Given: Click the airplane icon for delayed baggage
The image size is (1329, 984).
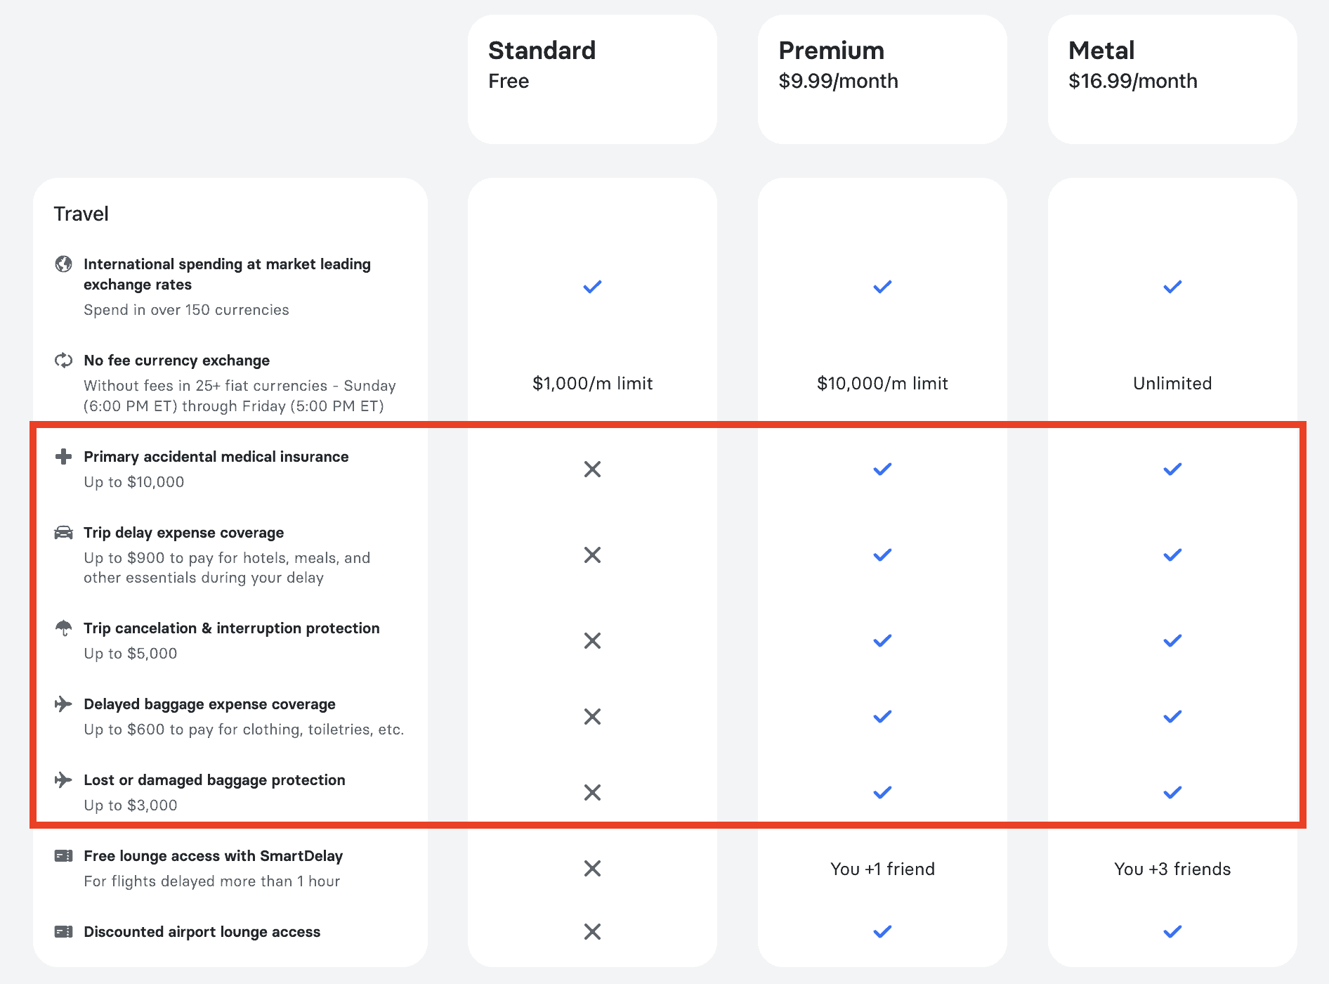Looking at the screenshot, I should click(x=63, y=704).
